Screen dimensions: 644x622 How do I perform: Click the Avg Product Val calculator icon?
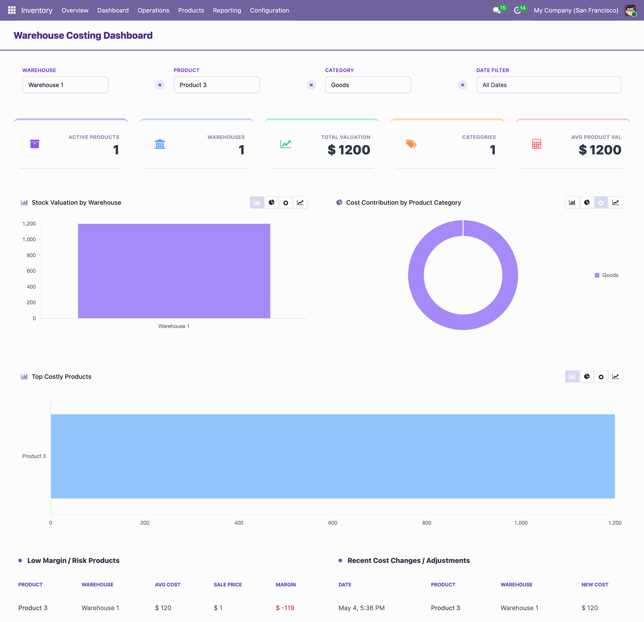pyautogui.click(x=537, y=144)
